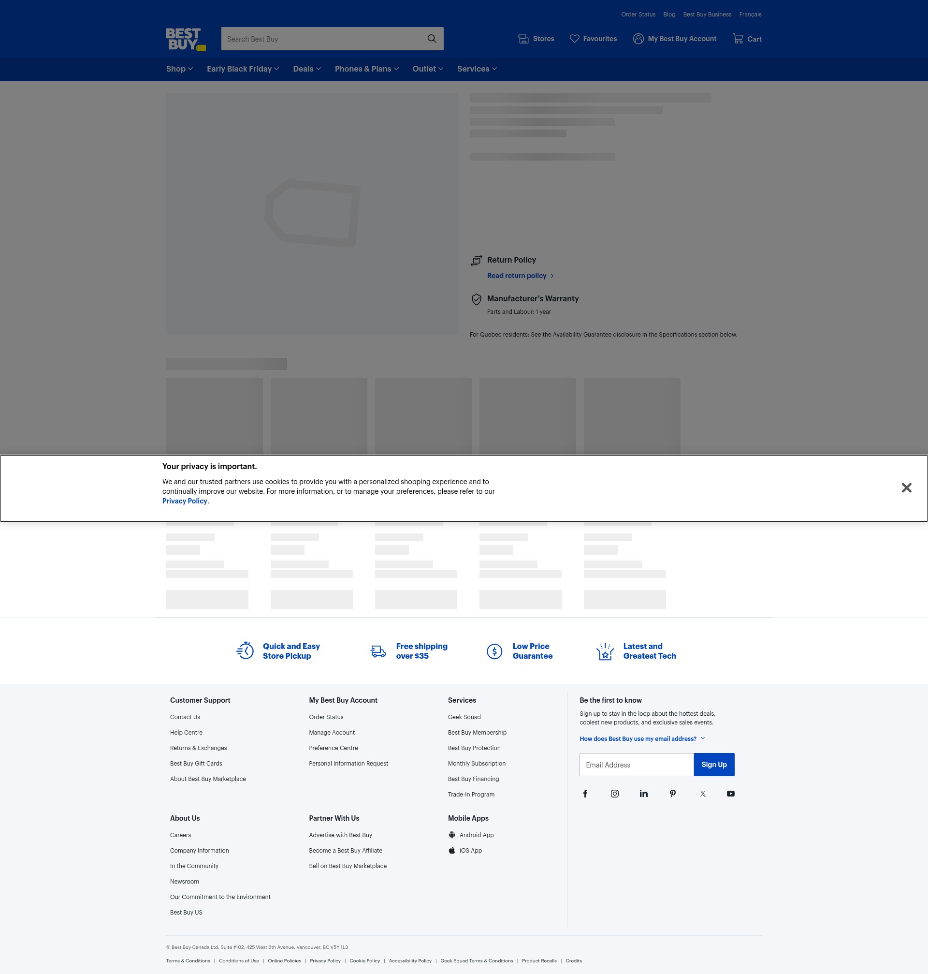Expand the Outlet menu
Screen dimensions: 928x974
click(428, 69)
